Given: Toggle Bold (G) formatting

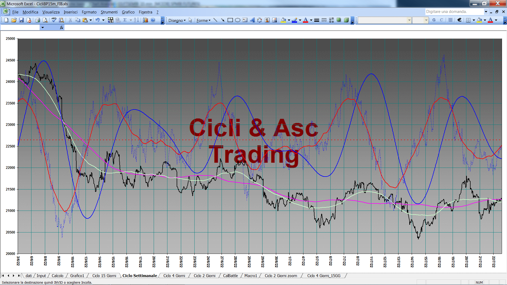Looking at the screenshot, I should tap(434, 20).
